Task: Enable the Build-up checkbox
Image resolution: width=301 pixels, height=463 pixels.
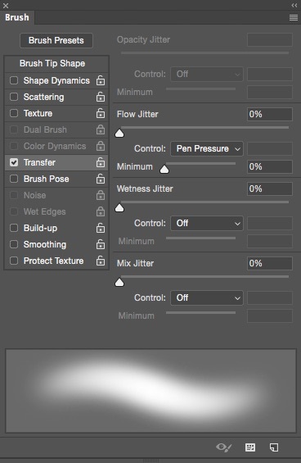Action: (14, 228)
